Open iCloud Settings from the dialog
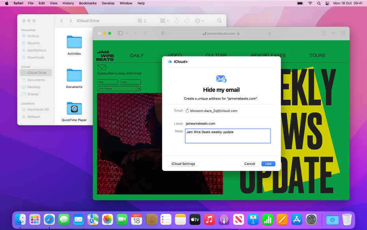The width and height of the screenshot is (367, 230). [183, 164]
